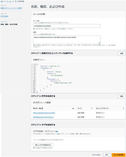Sort by 次としてアタッチ column arrow

point(123,108)
